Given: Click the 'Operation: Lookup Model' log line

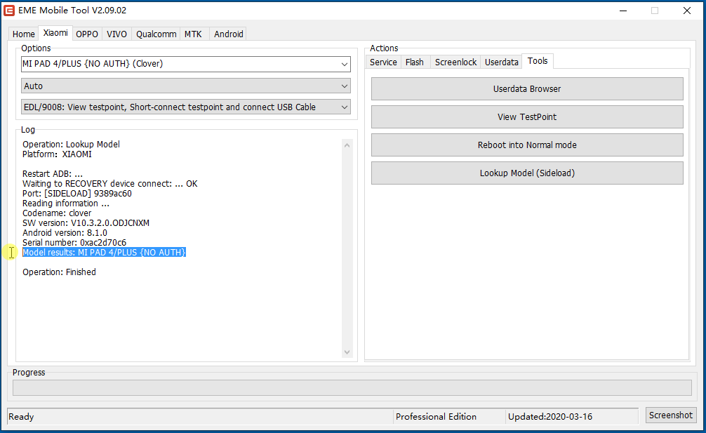Looking at the screenshot, I should pos(71,145).
